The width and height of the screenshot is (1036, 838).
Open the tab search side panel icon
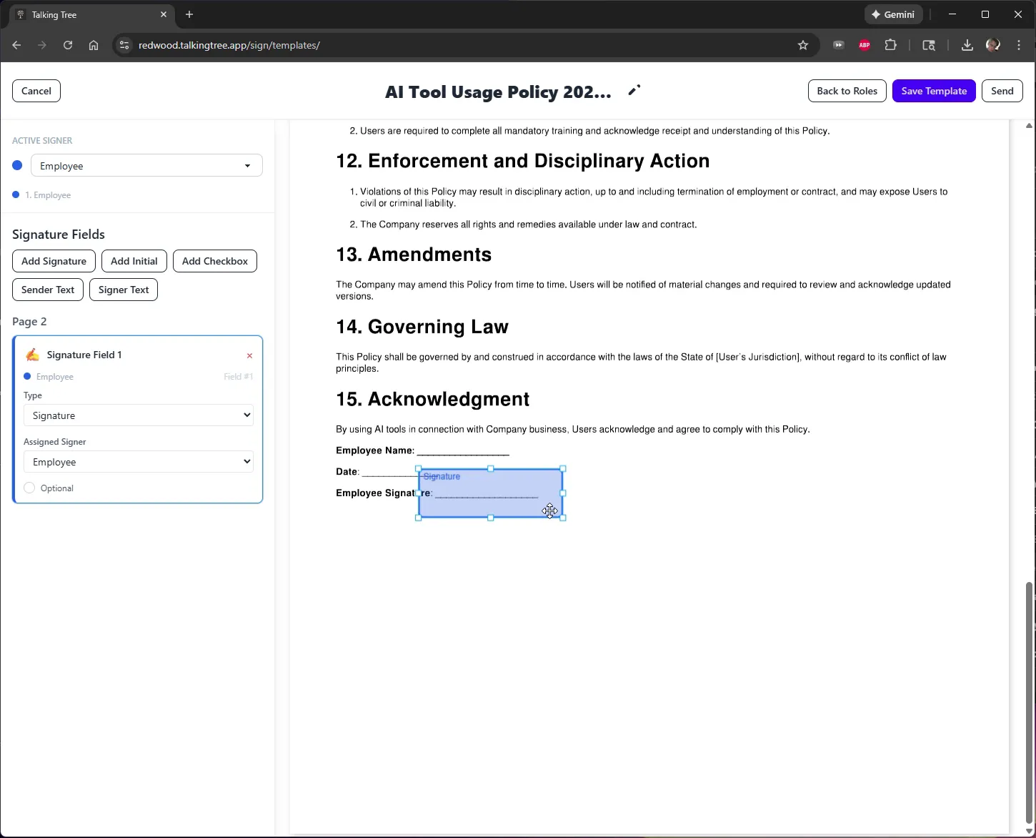click(929, 45)
